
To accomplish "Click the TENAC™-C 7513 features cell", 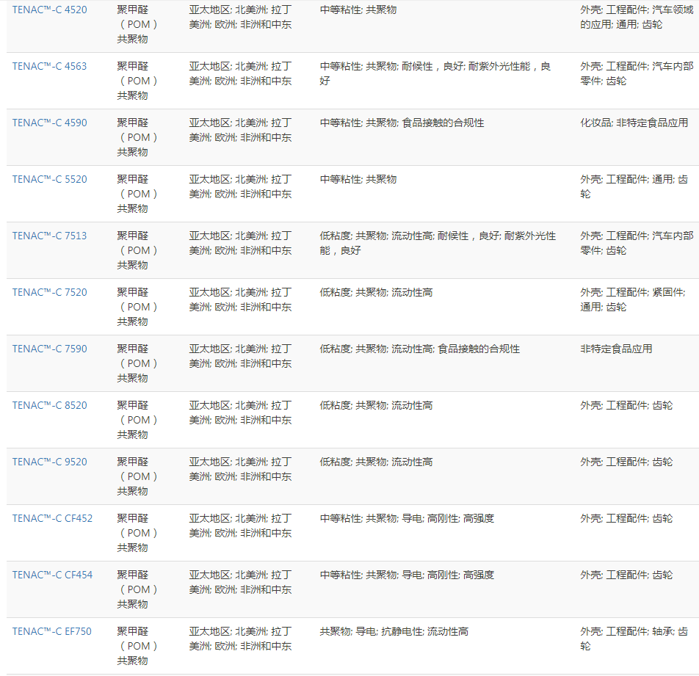I will coord(438,243).
